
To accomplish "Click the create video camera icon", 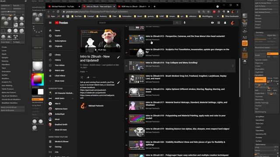I will pyautogui.click(x=212, y=23).
